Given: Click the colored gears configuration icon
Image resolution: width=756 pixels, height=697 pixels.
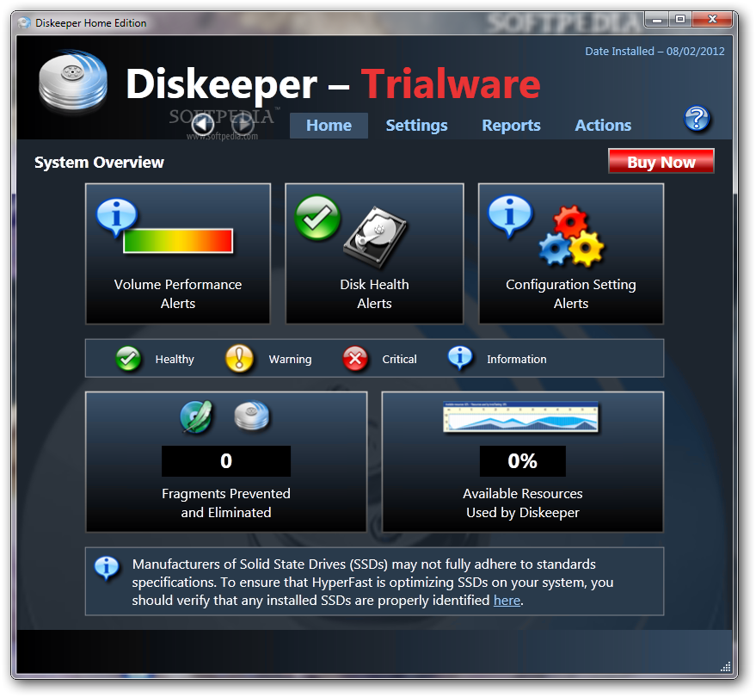Looking at the screenshot, I should 571,237.
